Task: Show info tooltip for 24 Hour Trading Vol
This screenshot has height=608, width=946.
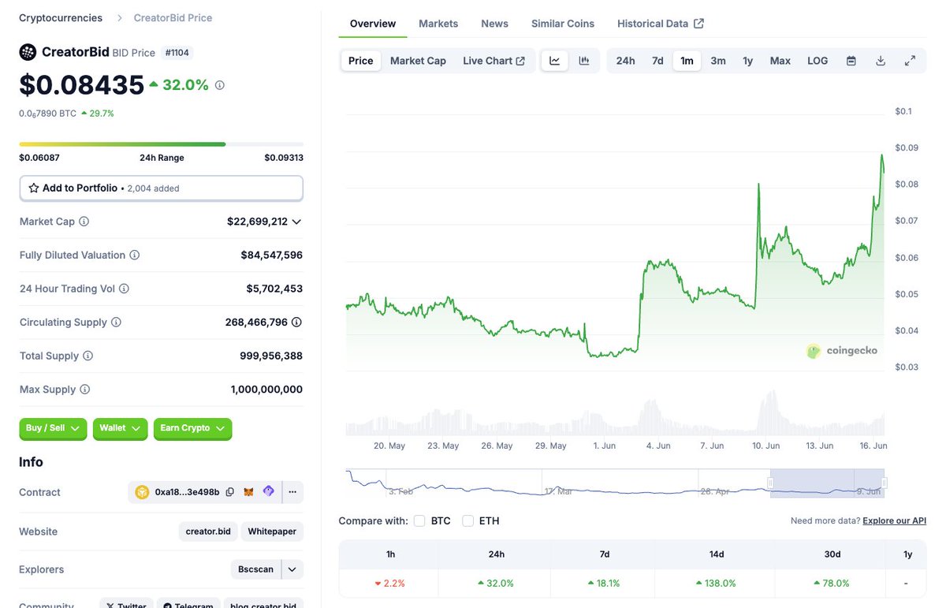Action: [x=125, y=289]
